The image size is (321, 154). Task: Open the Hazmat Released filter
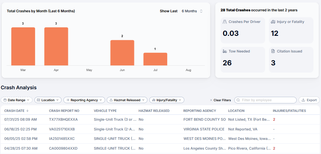coord(127,100)
